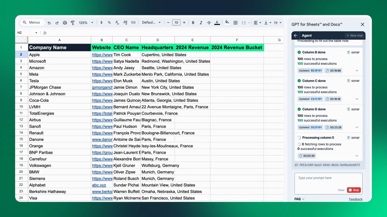Open the merge cells dropdown arrow
387x217 pixels.
(249, 23)
